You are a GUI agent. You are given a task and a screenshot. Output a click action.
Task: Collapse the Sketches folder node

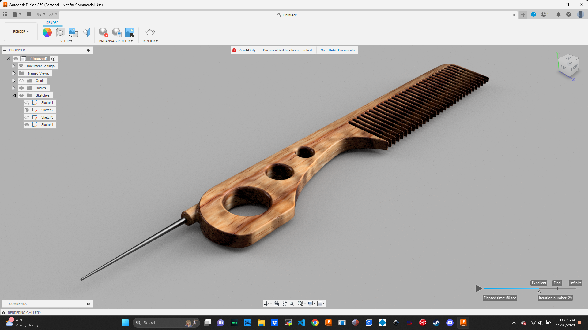(14, 95)
